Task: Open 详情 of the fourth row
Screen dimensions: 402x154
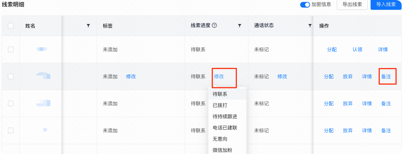Action: 367,130
